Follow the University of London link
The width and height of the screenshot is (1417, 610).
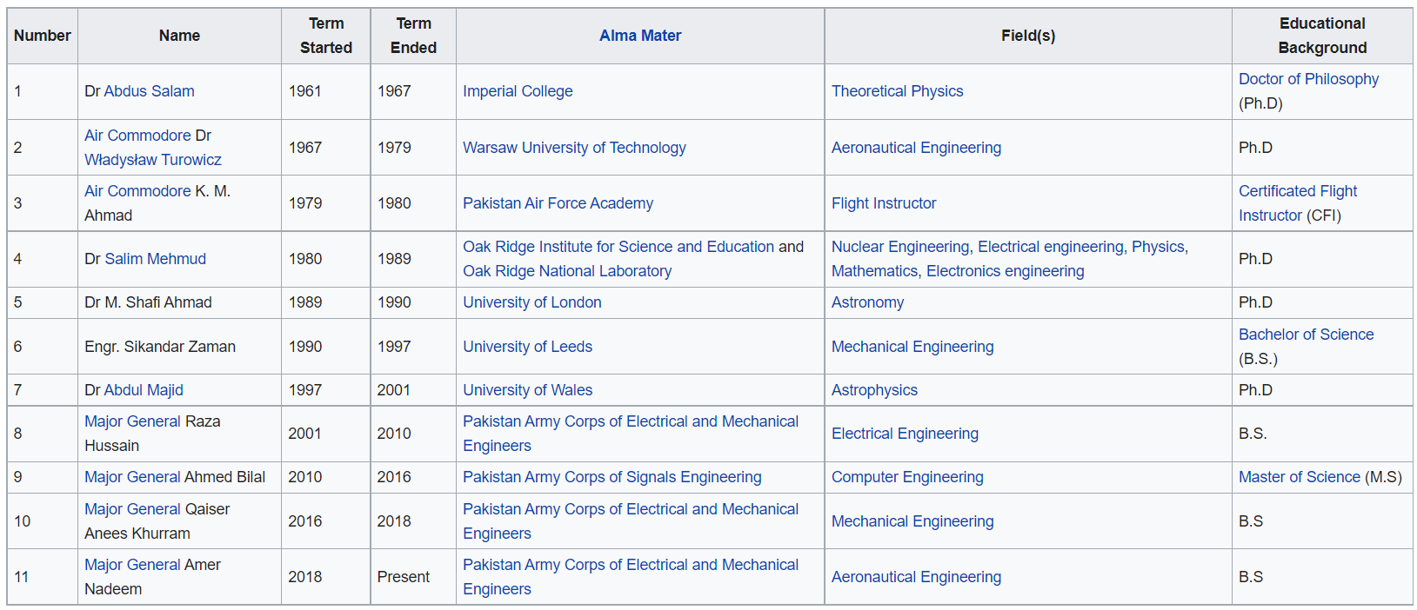coord(531,302)
